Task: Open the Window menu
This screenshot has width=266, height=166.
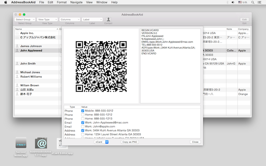Action: [x=102, y=2]
